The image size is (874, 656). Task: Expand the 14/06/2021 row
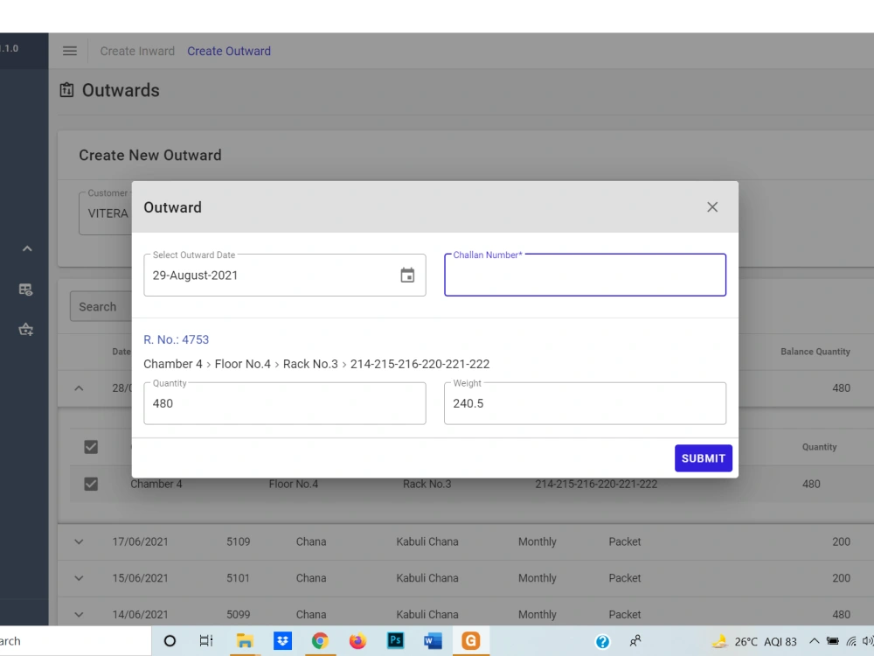[79, 615]
